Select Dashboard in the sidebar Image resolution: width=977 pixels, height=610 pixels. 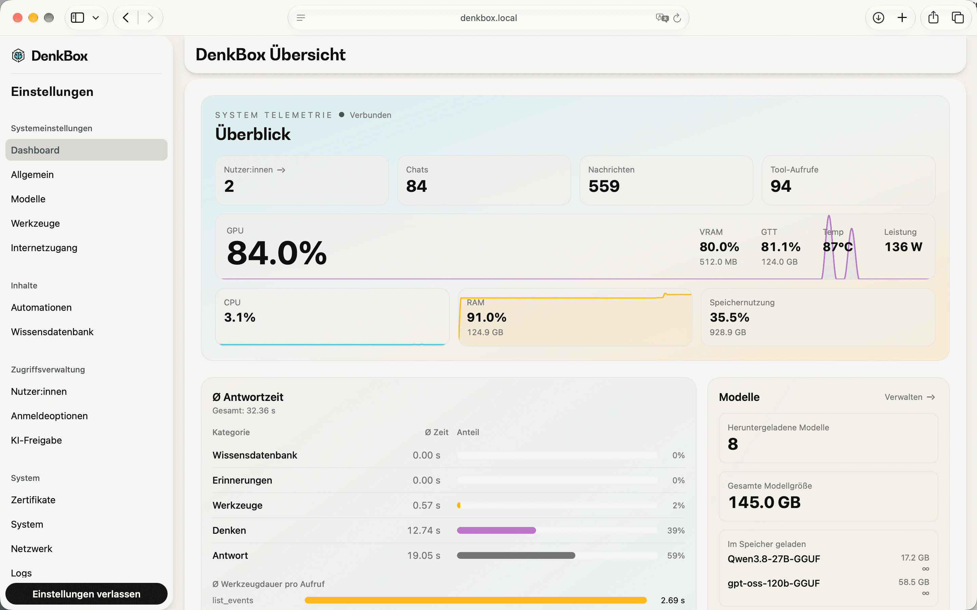coord(87,150)
